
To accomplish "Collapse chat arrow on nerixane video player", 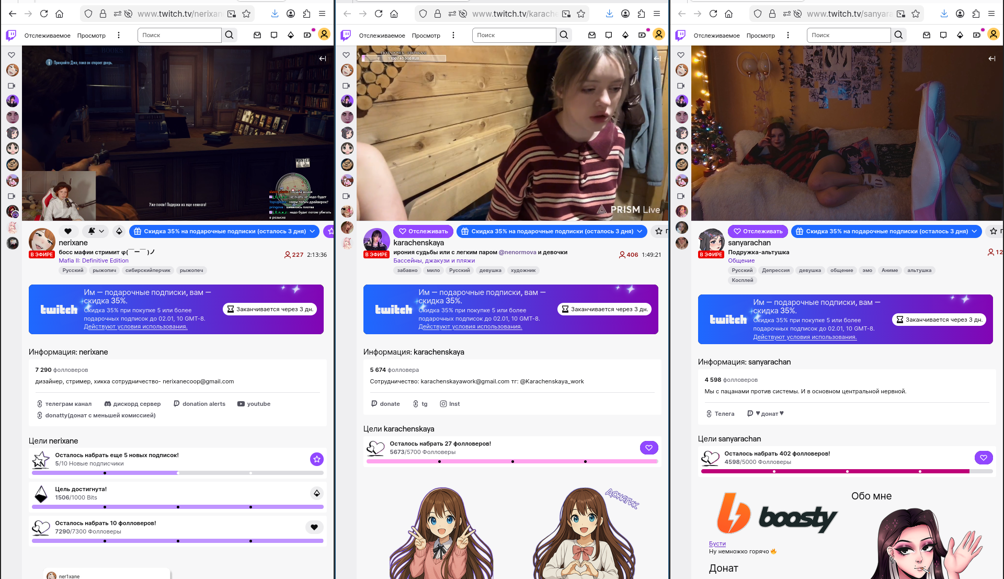I will pyautogui.click(x=322, y=59).
